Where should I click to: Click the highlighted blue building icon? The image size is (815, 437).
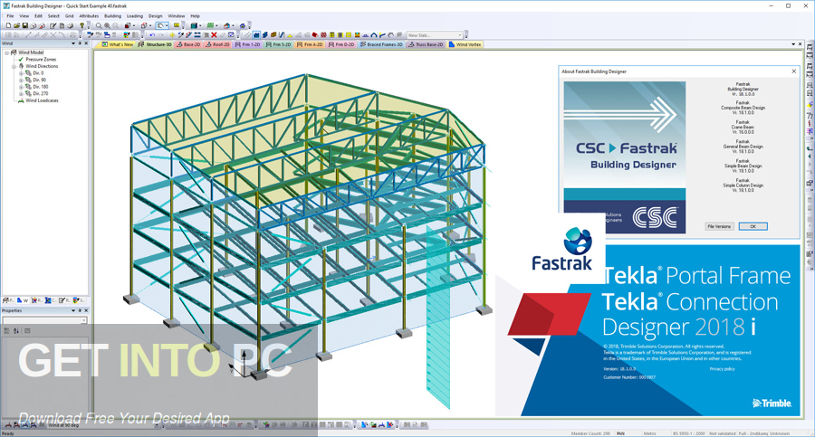[x=256, y=35]
